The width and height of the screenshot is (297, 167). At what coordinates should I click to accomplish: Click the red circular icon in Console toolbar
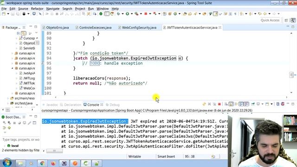pos(283,104)
